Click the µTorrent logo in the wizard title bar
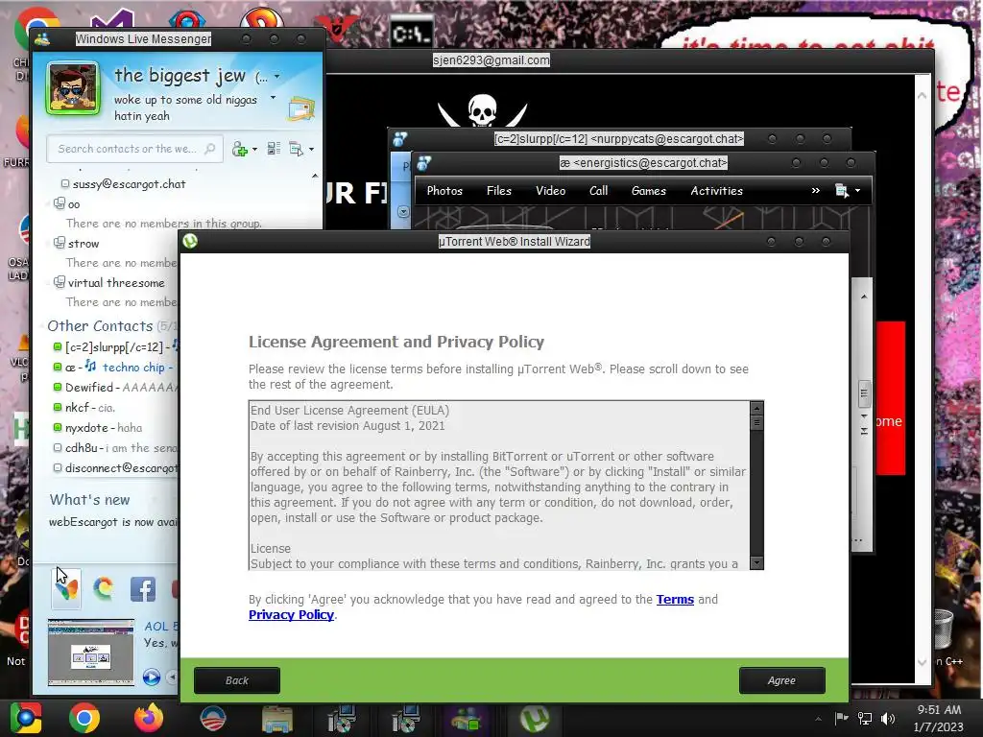 coord(190,241)
